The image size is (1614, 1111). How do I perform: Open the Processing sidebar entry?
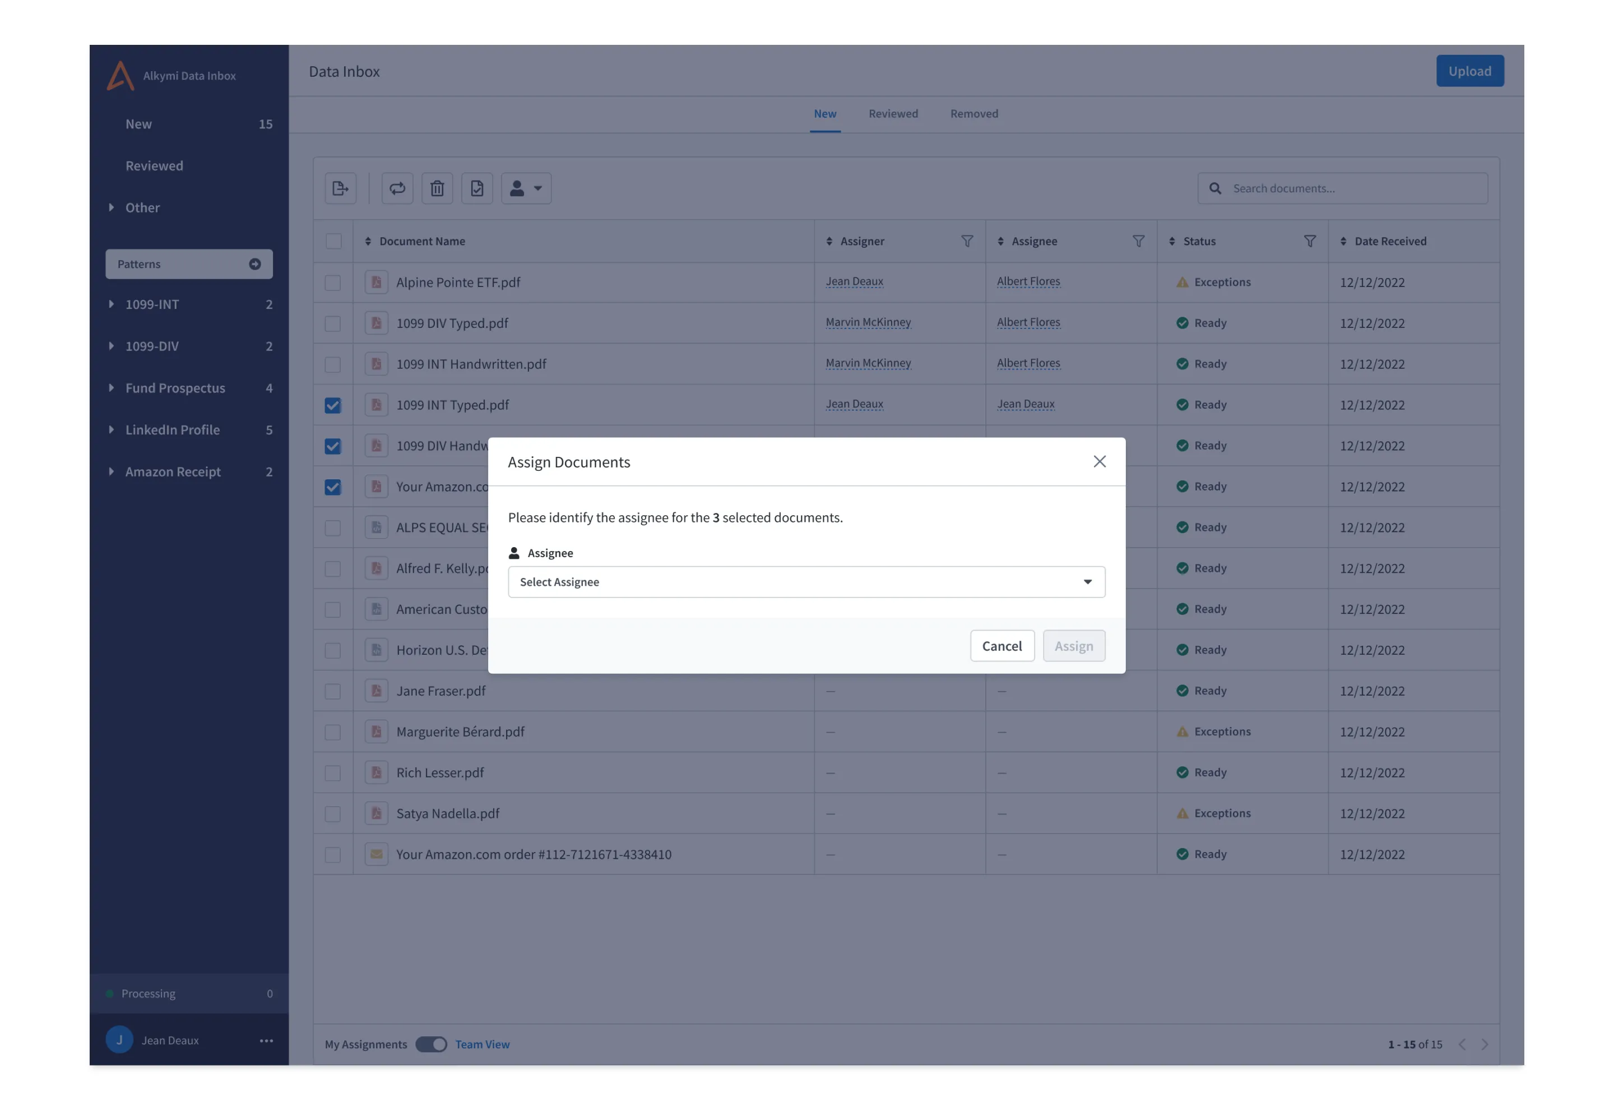[189, 993]
